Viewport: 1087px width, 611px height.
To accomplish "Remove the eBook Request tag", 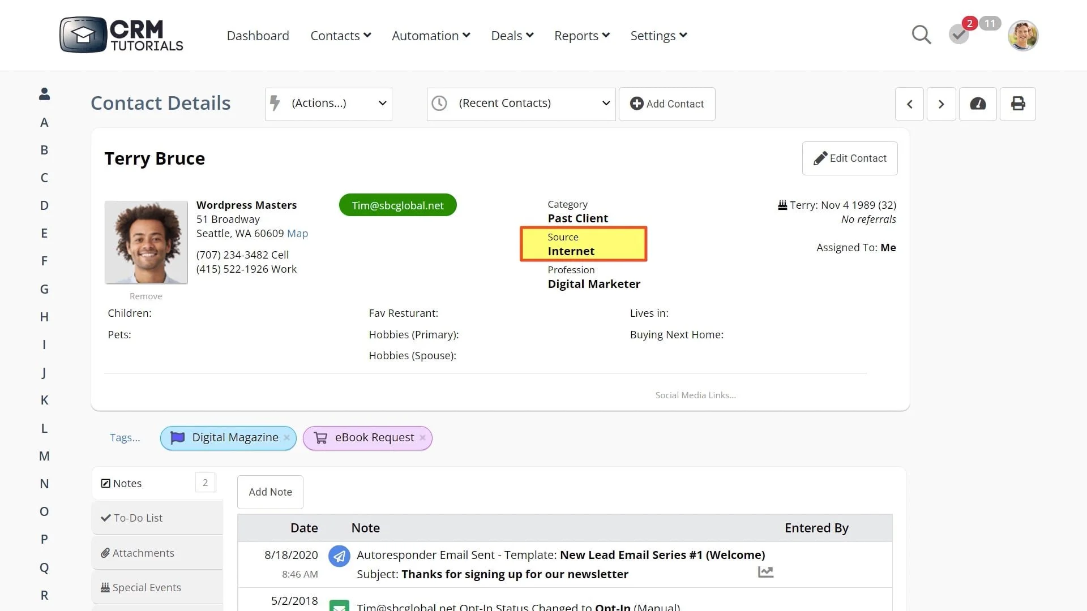I will point(422,438).
